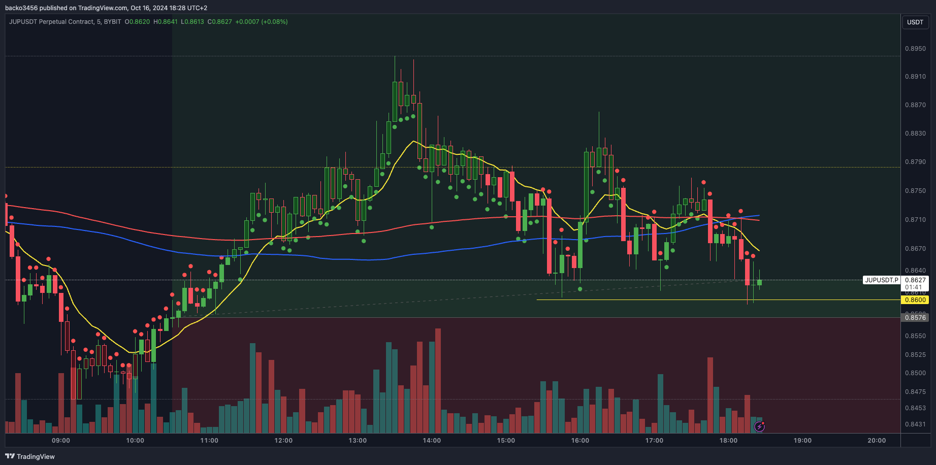Click the 0.8790 price axis label
This screenshot has width=936, height=465.
915,162
